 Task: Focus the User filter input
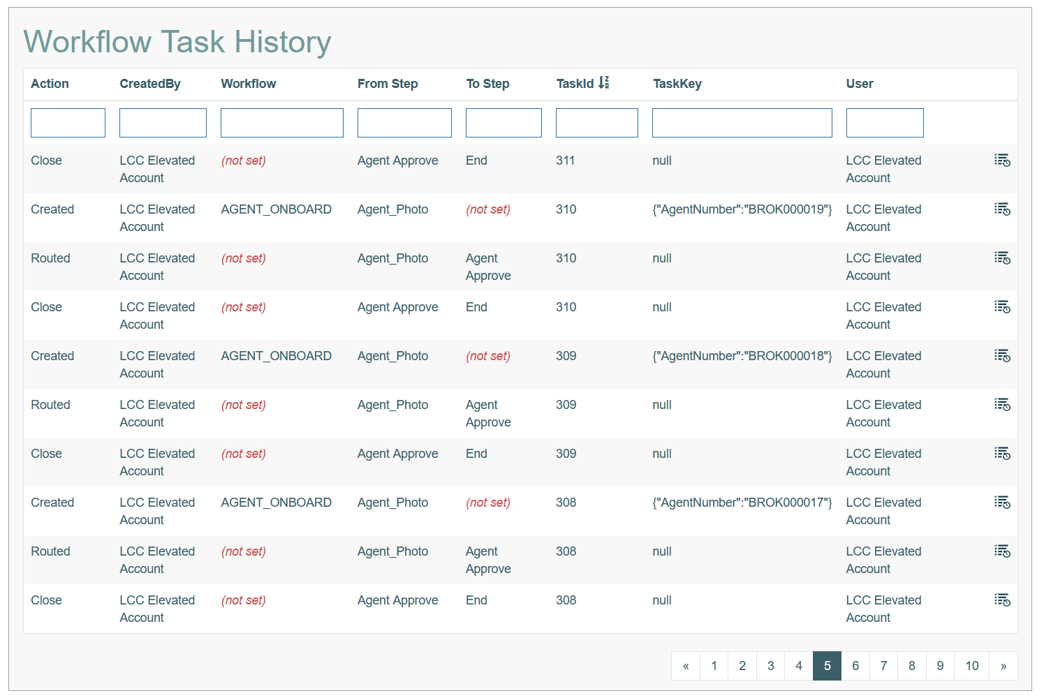point(885,123)
